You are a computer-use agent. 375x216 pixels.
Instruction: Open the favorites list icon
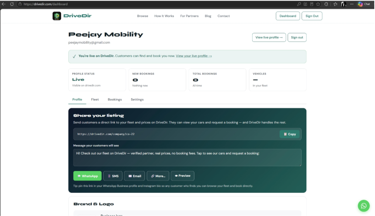pos(335,4)
